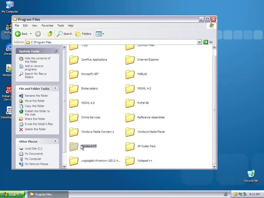Open the File menu

click(17, 26)
